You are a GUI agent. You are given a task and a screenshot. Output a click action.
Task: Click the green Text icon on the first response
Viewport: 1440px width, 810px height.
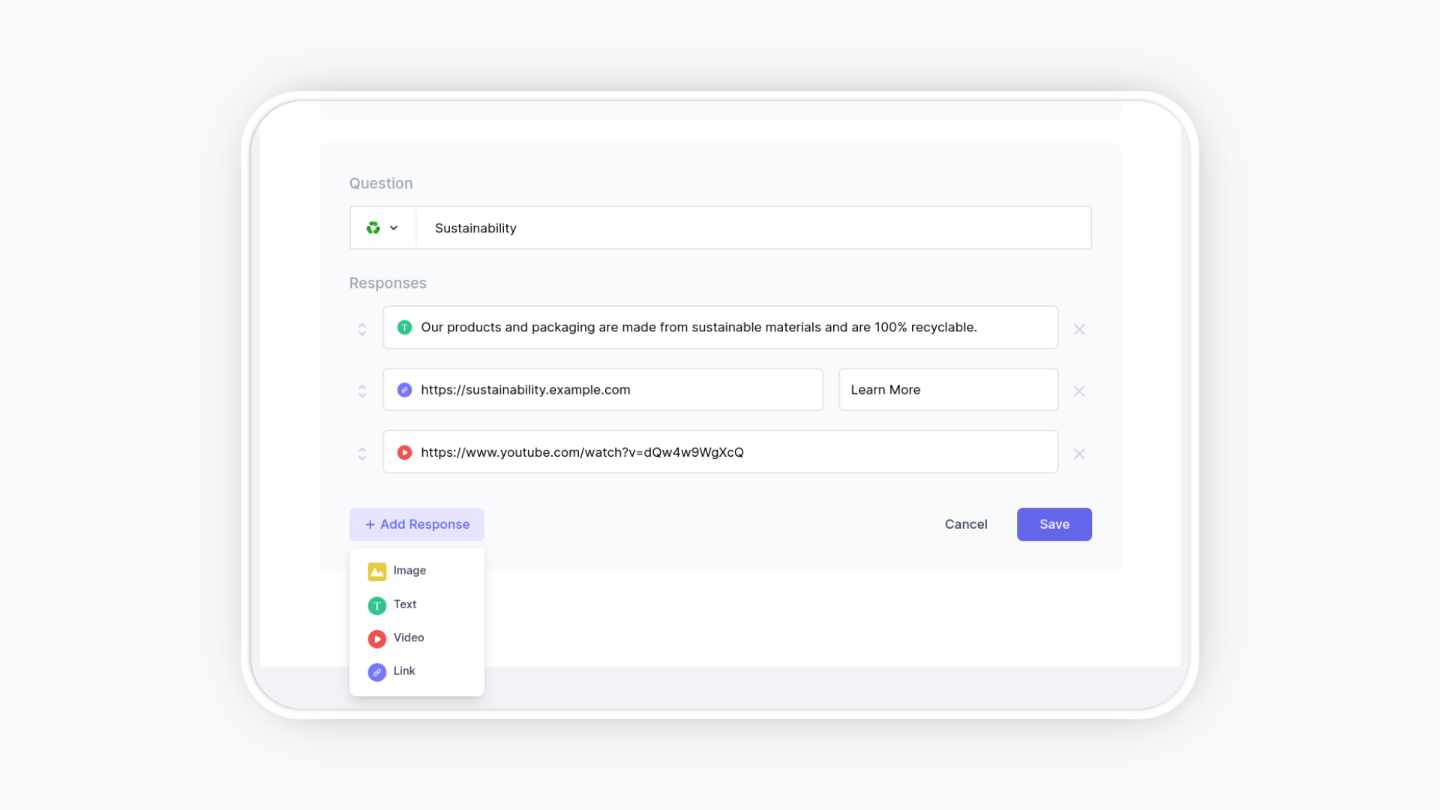point(404,327)
